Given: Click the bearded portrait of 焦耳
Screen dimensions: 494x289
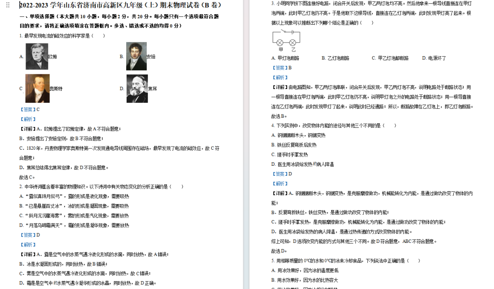Looking at the screenshot, I should pos(136,88).
